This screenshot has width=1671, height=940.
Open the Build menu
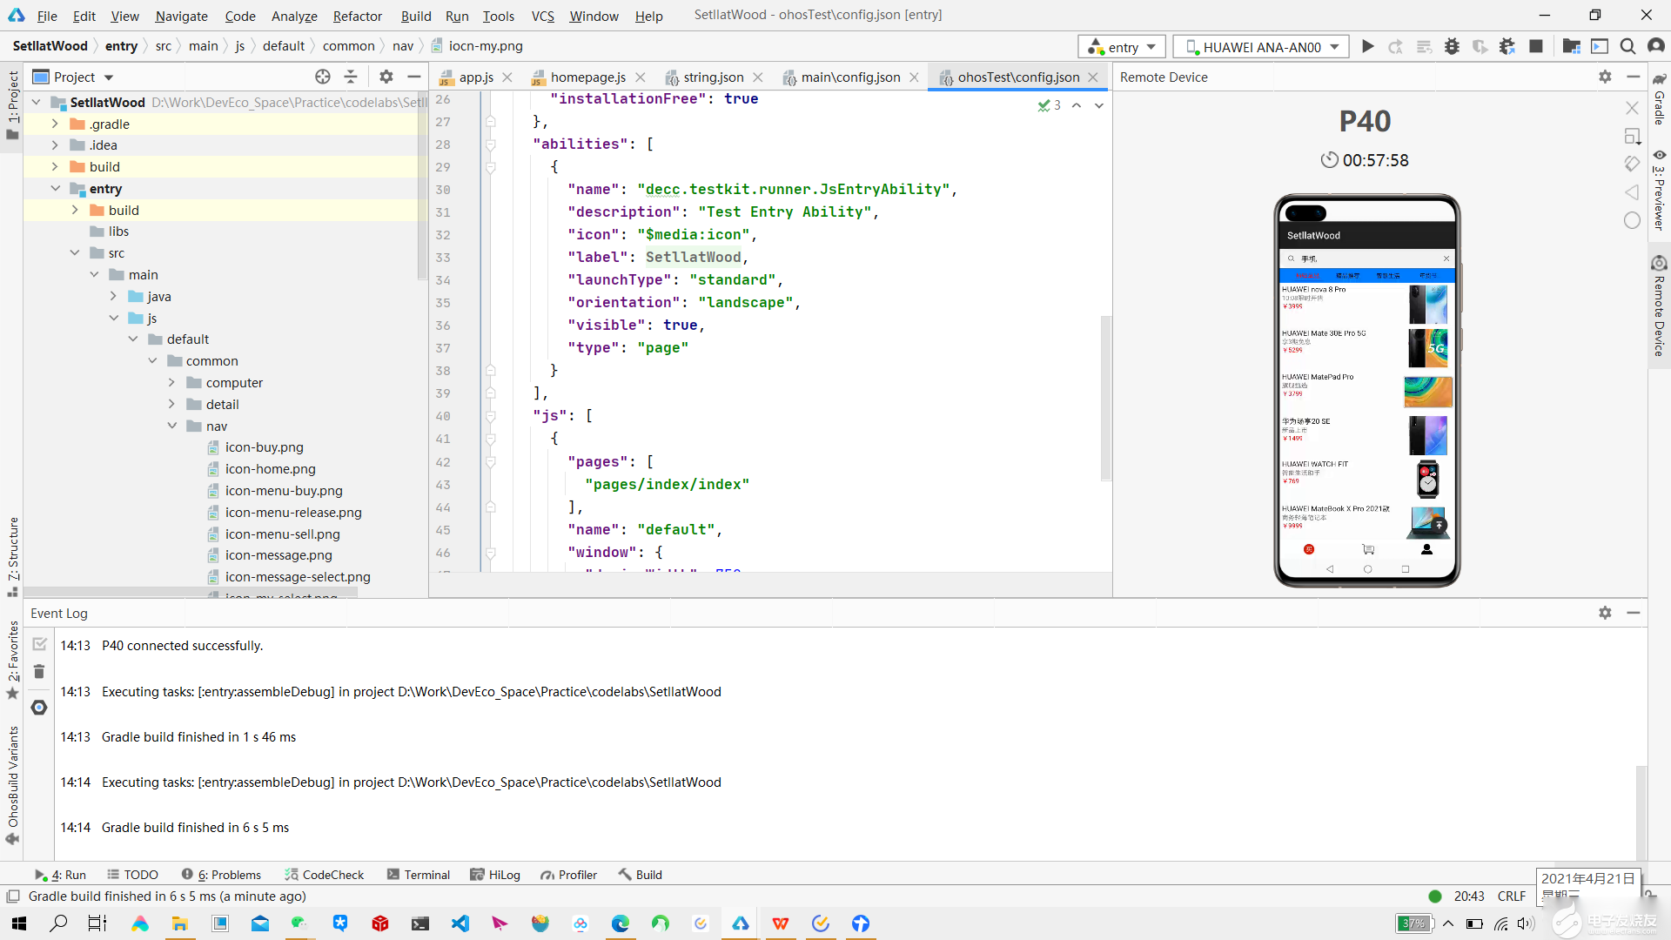pyautogui.click(x=416, y=16)
